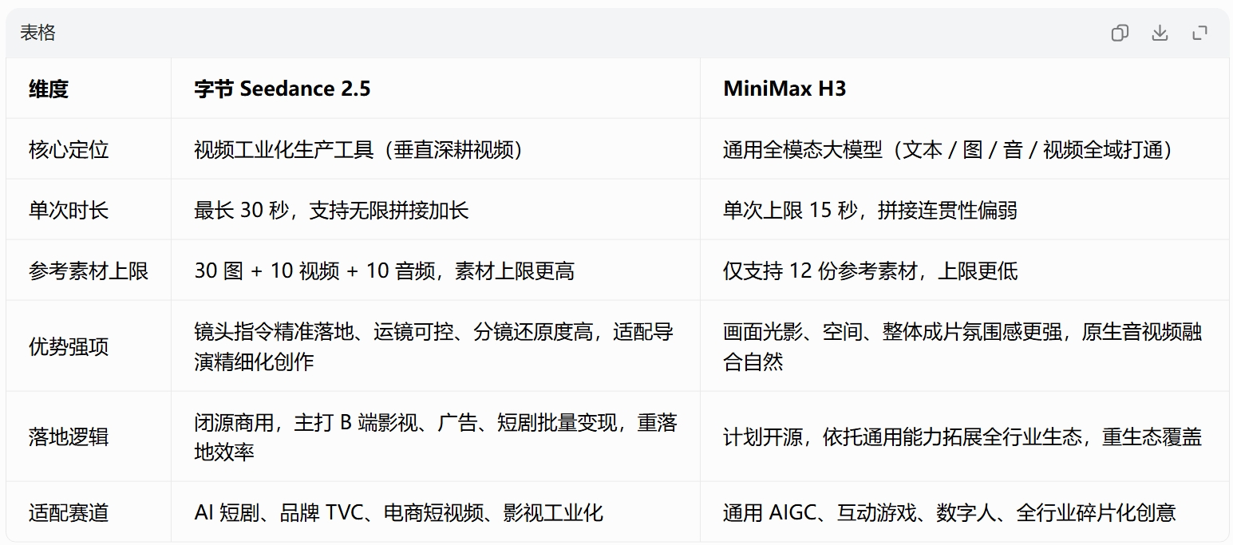This screenshot has width=1233, height=545.
Task: Click the 核心定位 row label
Action: (x=69, y=149)
